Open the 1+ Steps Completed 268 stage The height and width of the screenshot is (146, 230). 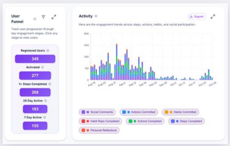tap(35, 92)
